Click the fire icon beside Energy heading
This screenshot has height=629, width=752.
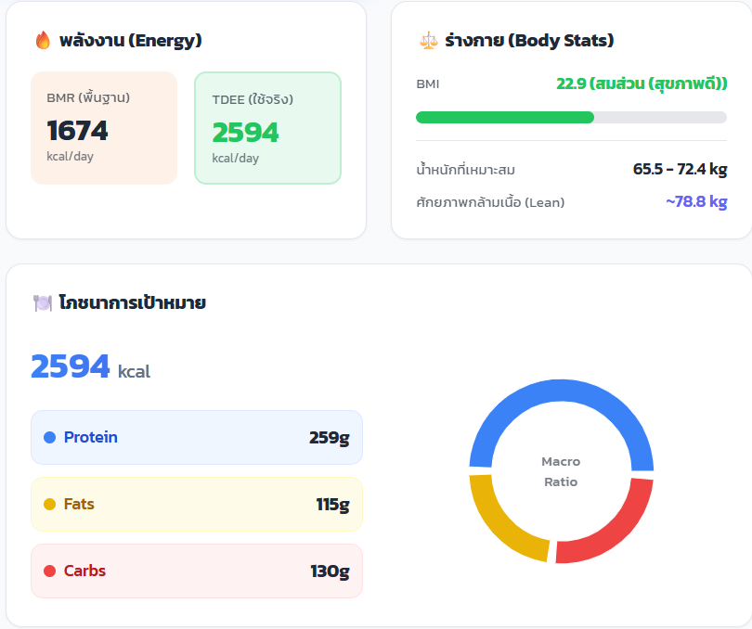coord(42,41)
